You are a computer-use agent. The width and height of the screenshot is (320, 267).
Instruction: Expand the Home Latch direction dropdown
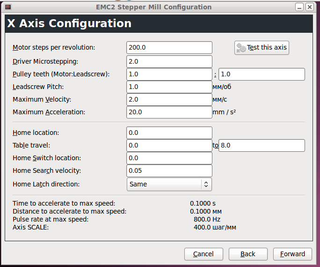[169, 184]
